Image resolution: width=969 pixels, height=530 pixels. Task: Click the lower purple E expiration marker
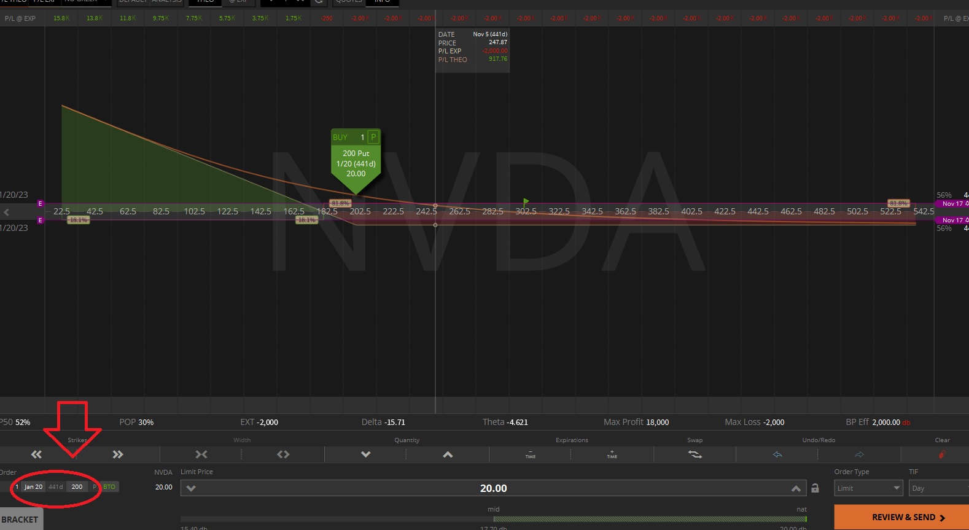(x=41, y=220)
